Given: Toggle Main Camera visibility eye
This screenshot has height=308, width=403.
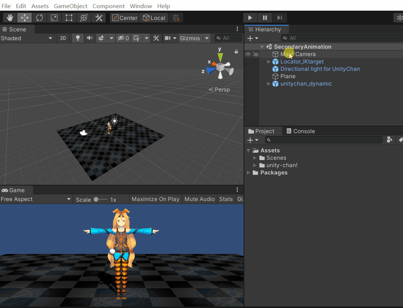Looking at the screenshot, I should 248,54.
